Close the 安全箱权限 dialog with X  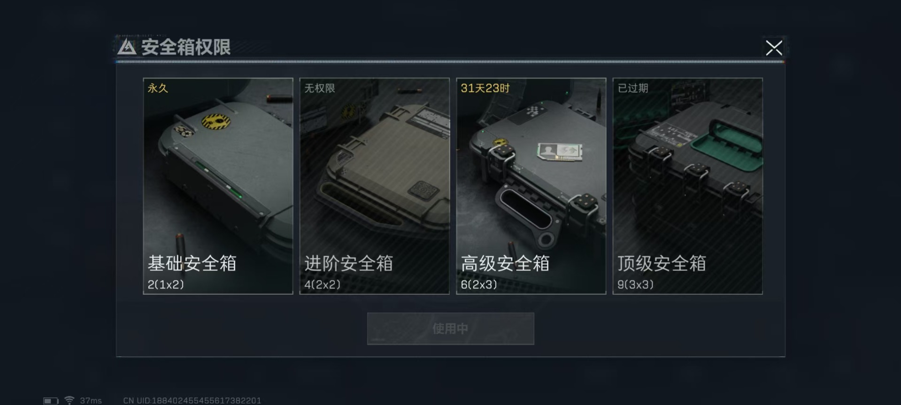pos(774,47)
